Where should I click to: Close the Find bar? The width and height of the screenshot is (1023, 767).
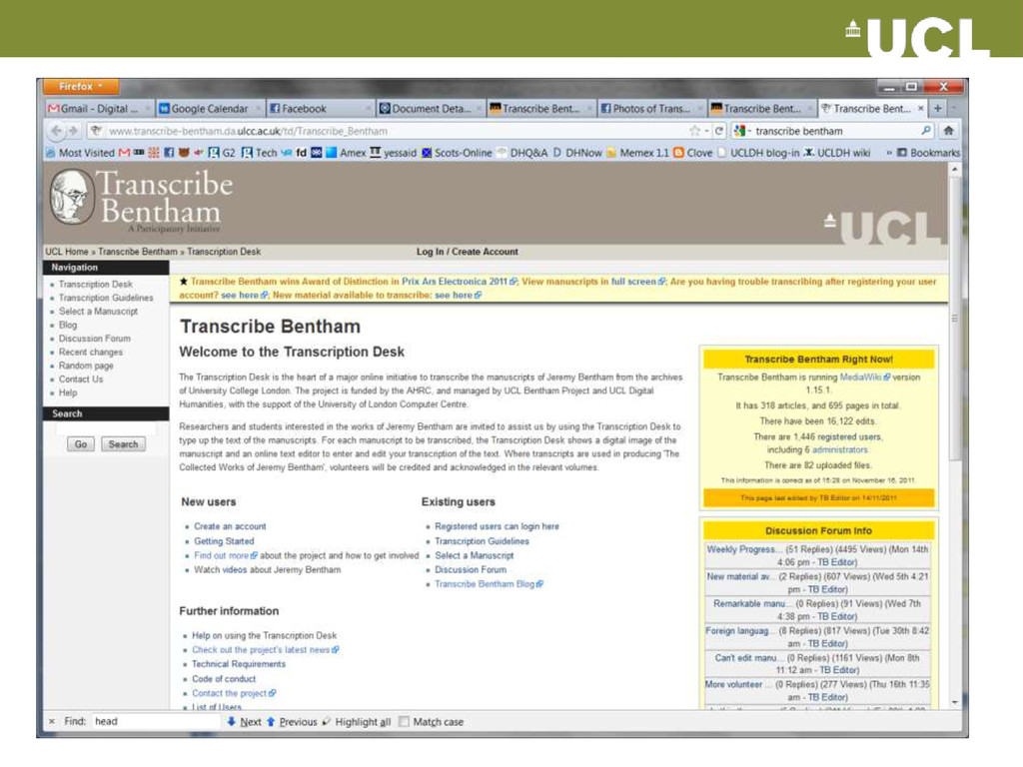52,721
